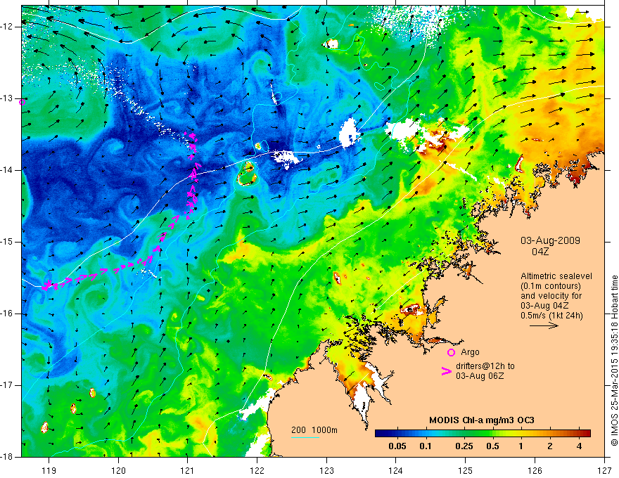This screenshot has height=478, width=619.
Task: Click the -18 latitude axis label
Action: [x=8, y=457]
